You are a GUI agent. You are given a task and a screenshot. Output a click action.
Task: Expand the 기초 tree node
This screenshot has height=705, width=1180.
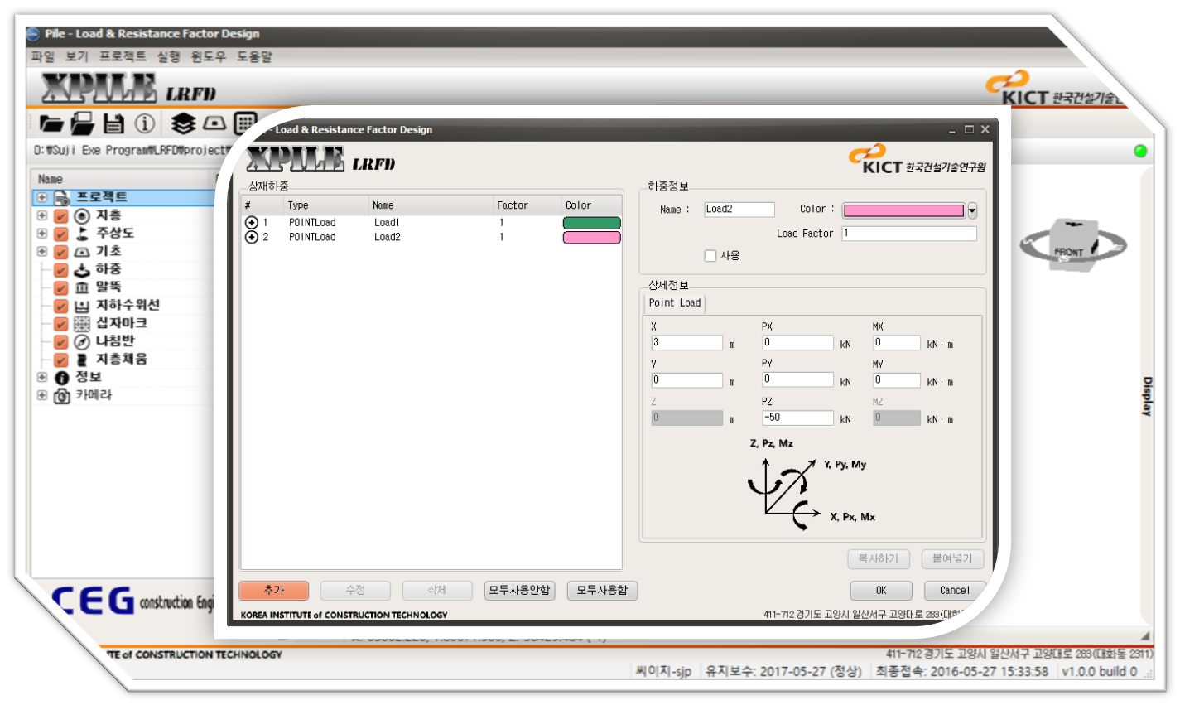(42, 251)
